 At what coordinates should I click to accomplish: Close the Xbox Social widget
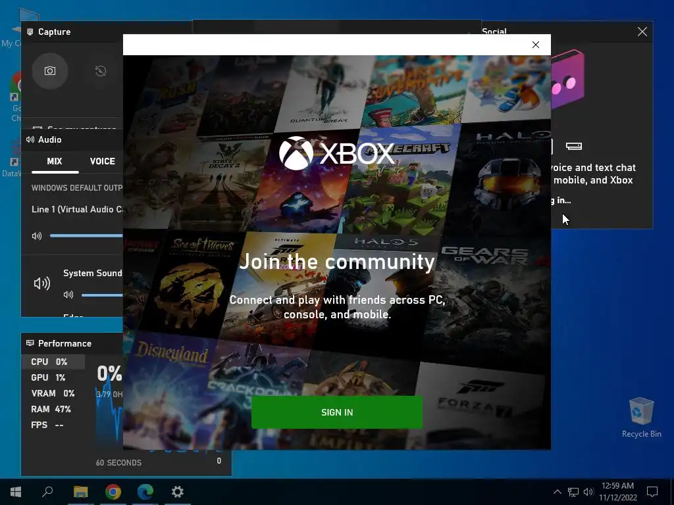click(642, 32)
